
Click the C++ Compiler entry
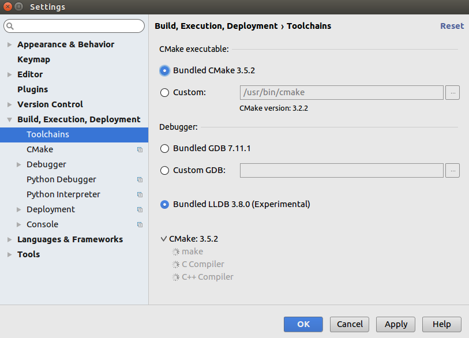tap(208, 277)
